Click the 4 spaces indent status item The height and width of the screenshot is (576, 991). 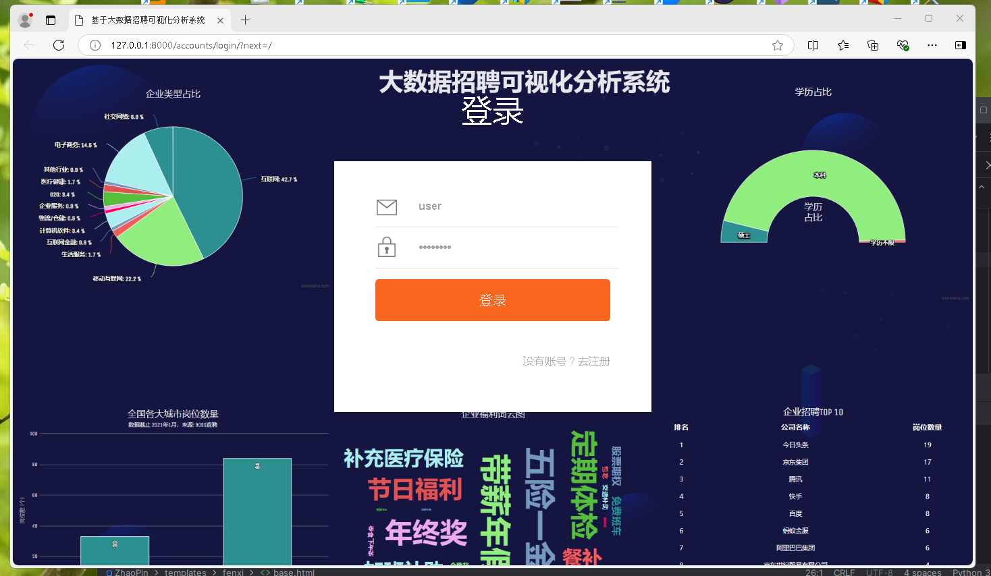(923, 572)
